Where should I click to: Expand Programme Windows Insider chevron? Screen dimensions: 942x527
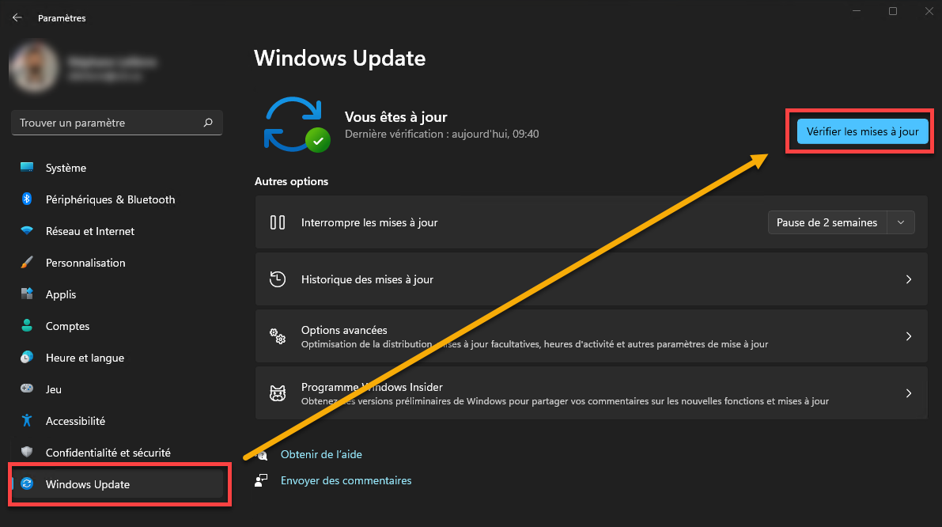pyautogui.click(x=908, y=393)
